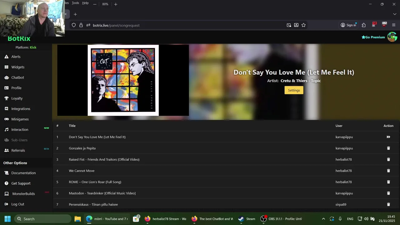400x225 pixels.
Task: Open the Help menu
Action: [x=85, y=3]
